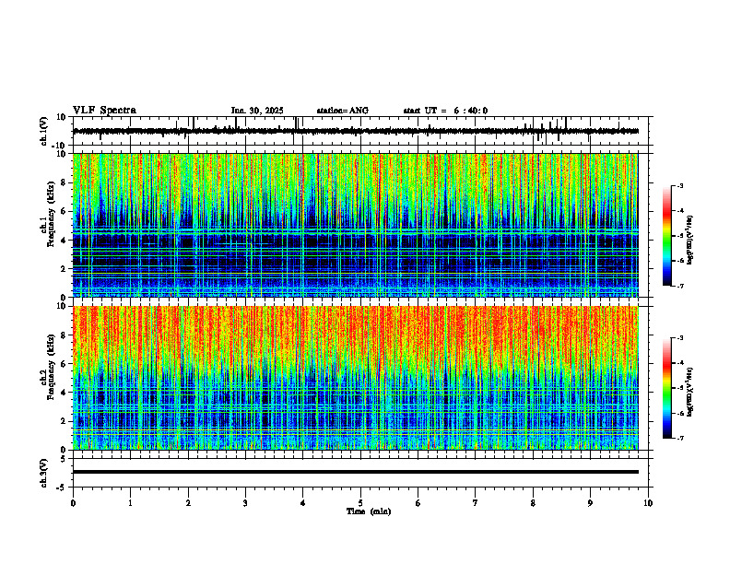Click the 8 kHz tick on ch.2 frequency axis

point(65,335)
